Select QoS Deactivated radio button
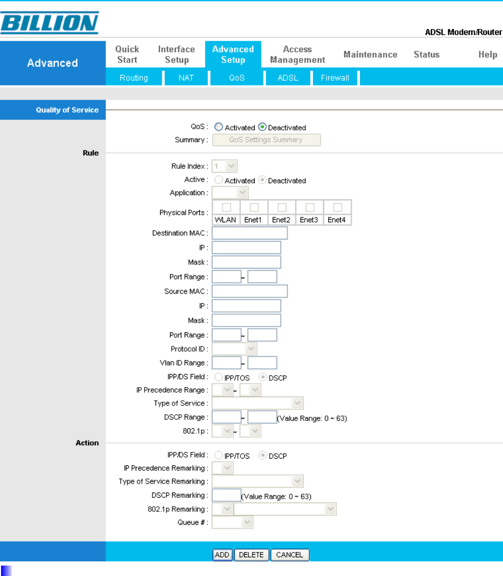The height and width of the screenshot is (576, 503). (x=262, y=127)
